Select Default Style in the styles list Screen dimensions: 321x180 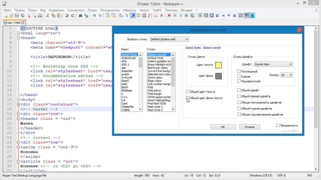point(155,58)
